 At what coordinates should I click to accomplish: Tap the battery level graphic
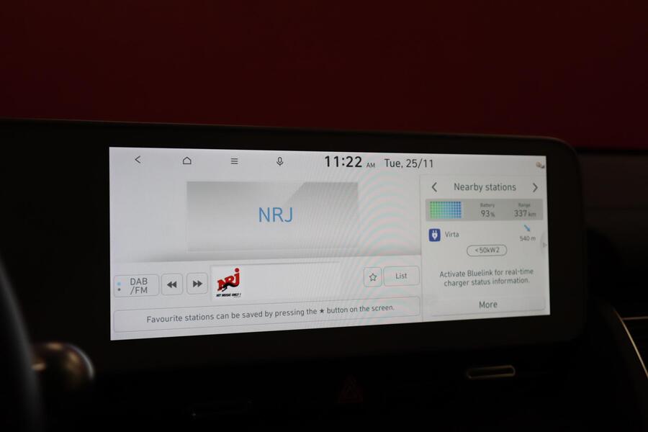coord(446,210)
